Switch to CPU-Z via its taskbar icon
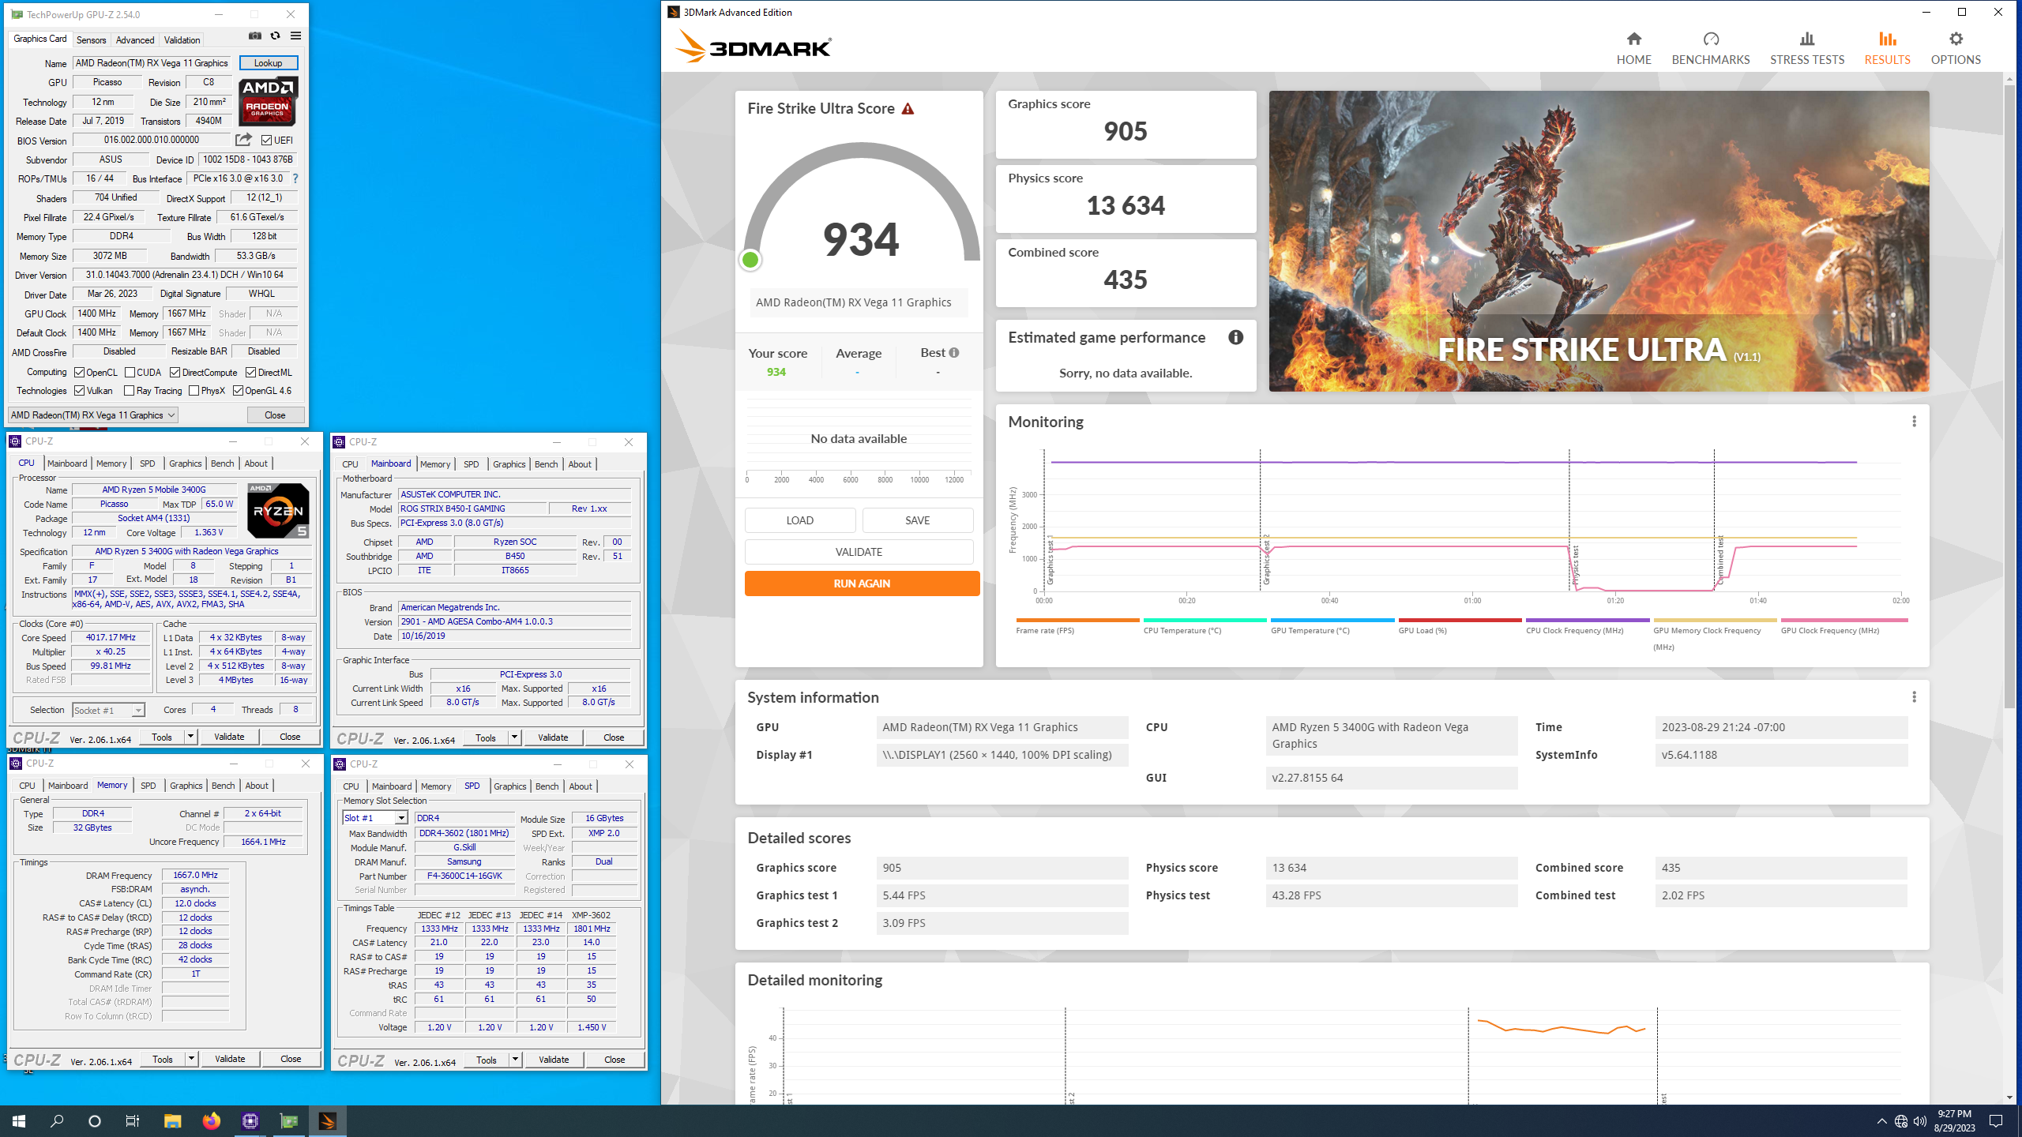Image resolution: width=2022 pixels, height=1137 pixels. 250,1121
